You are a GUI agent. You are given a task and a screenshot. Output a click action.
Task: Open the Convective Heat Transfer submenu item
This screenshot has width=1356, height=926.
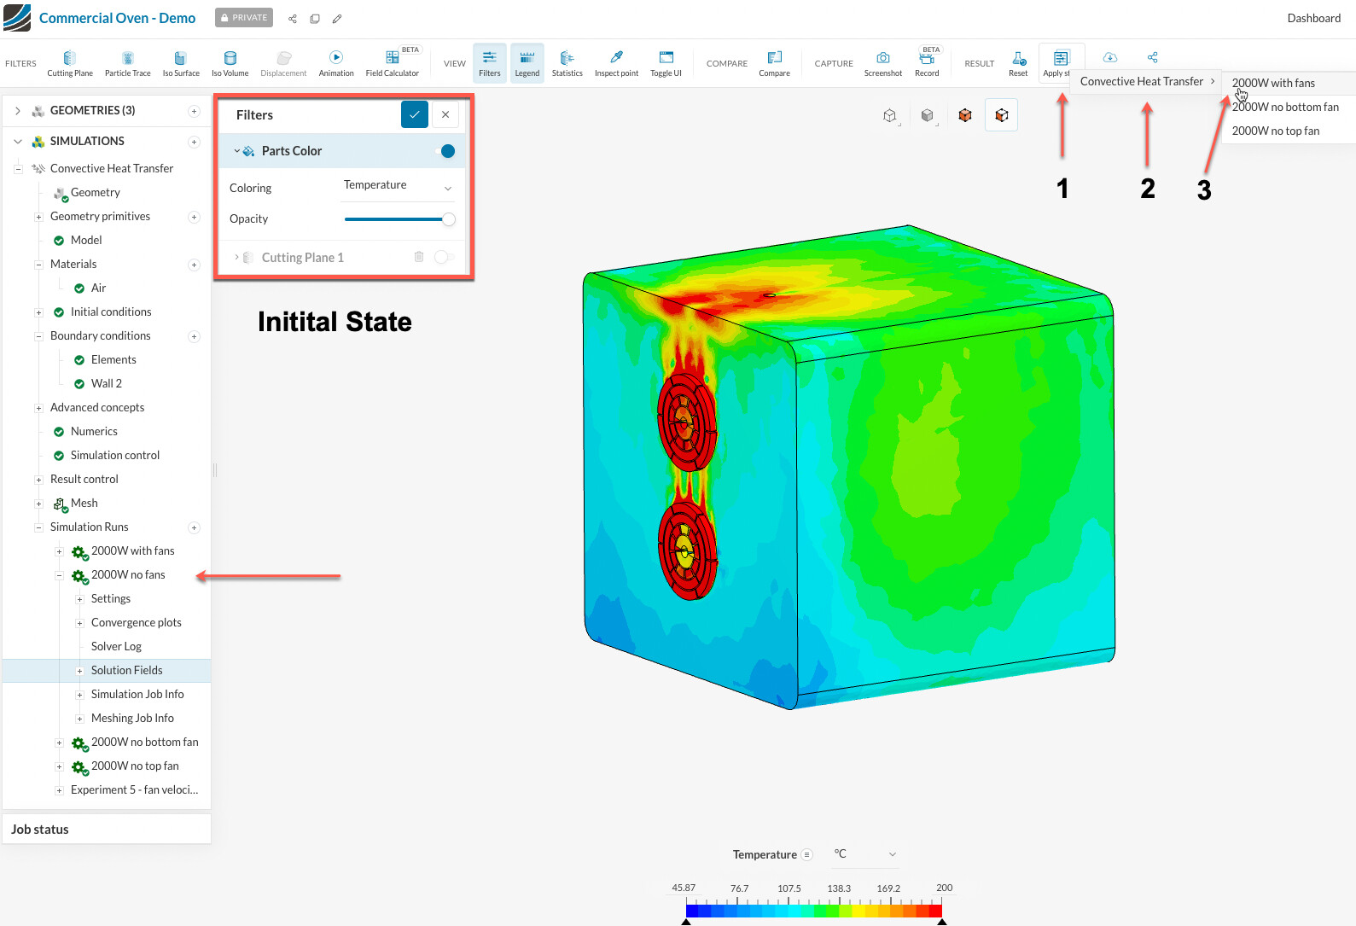click(1146, 81)
